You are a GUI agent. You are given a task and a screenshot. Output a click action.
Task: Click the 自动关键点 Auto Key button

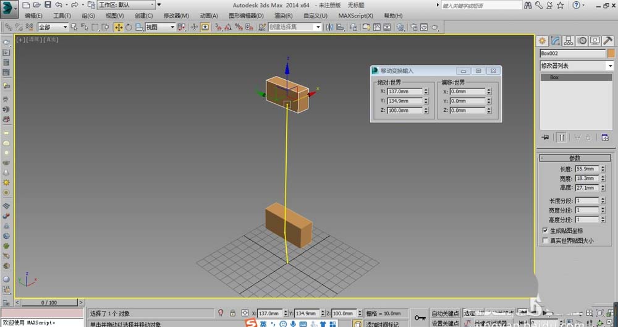pos(445,313)
